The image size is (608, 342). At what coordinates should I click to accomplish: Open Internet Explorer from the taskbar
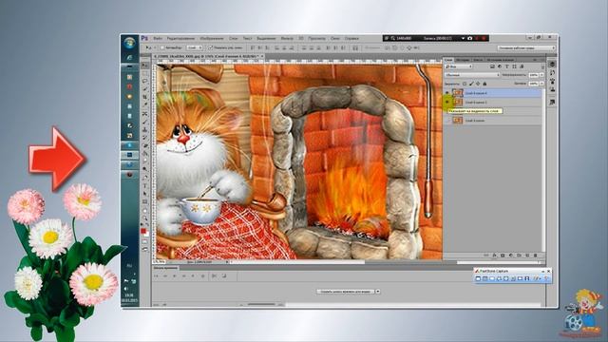(x=129, y=57)
